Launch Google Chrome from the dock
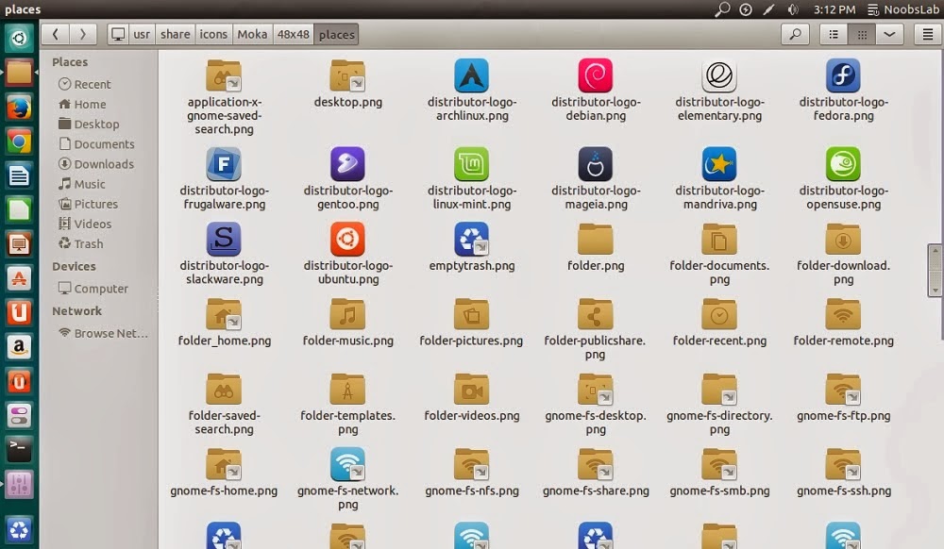 pyautogui.click(x=20, y=141)
